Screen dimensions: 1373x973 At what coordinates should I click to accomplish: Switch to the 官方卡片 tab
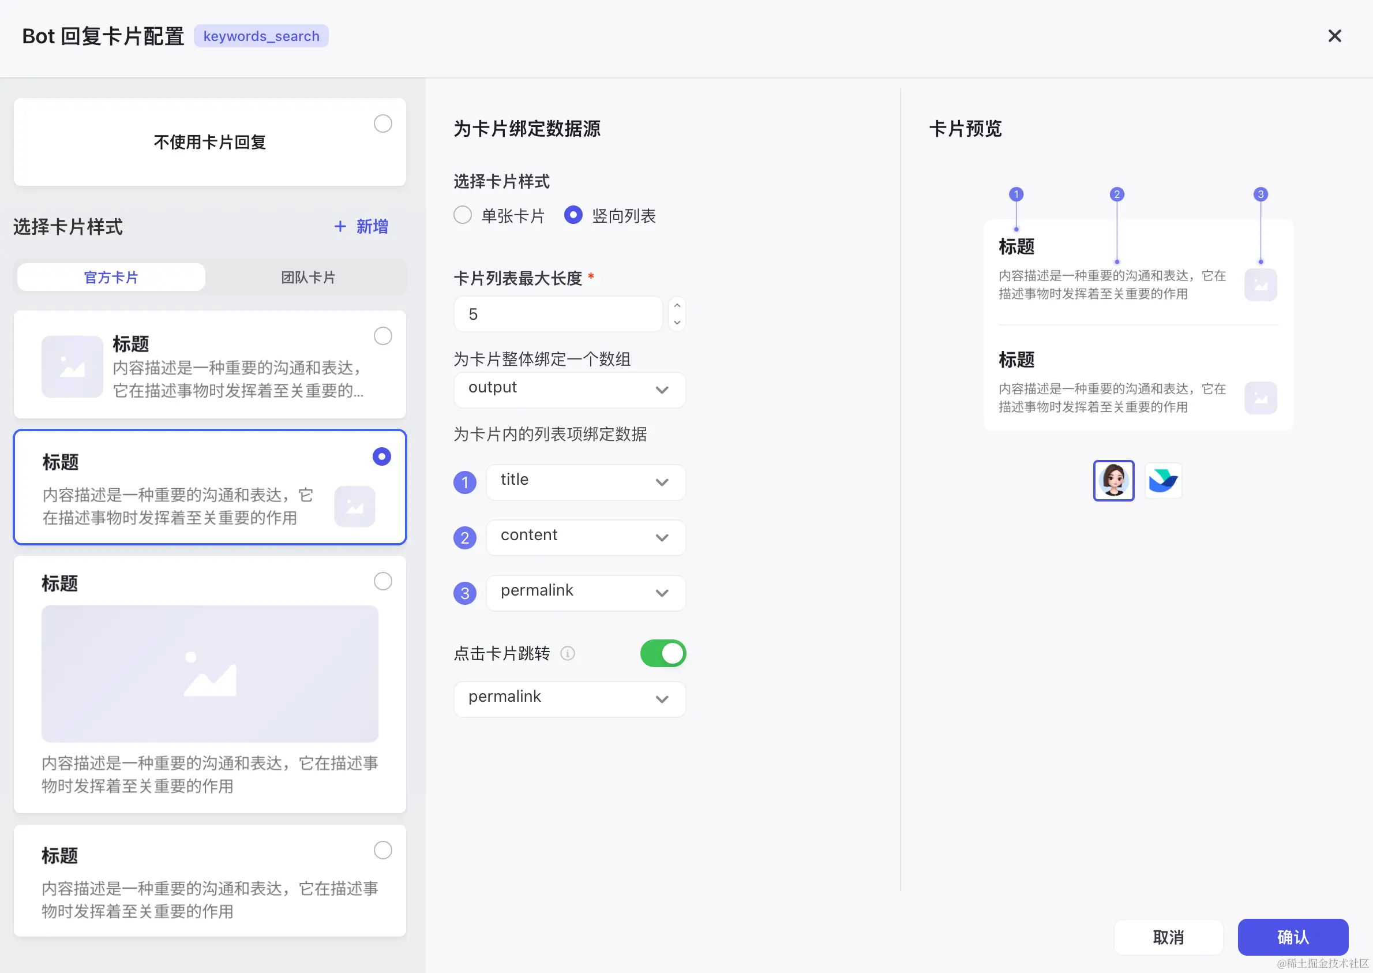point(111,278)
